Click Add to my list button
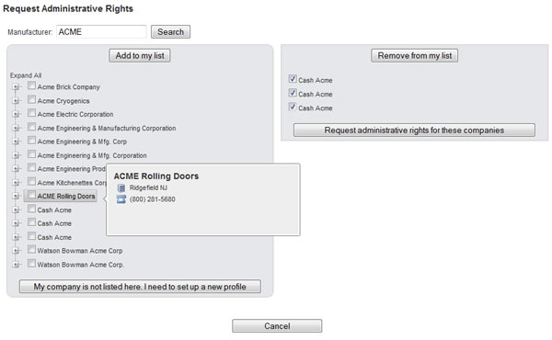The height and width of the screenshot is (340, 552). [x=140, y=55]
